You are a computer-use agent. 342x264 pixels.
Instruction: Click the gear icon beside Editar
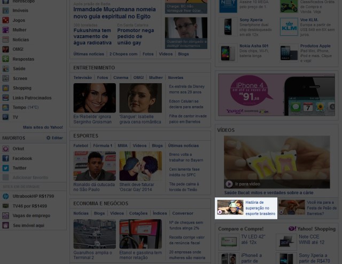click(x=48, y=138)
